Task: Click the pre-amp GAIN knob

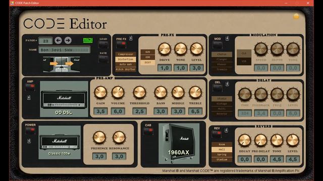Action: (100, 93)
